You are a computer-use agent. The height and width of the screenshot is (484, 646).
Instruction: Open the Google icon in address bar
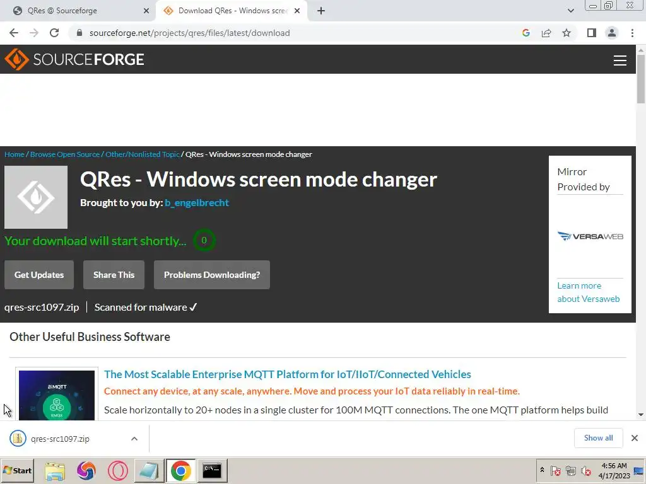(x=526, y=33)
